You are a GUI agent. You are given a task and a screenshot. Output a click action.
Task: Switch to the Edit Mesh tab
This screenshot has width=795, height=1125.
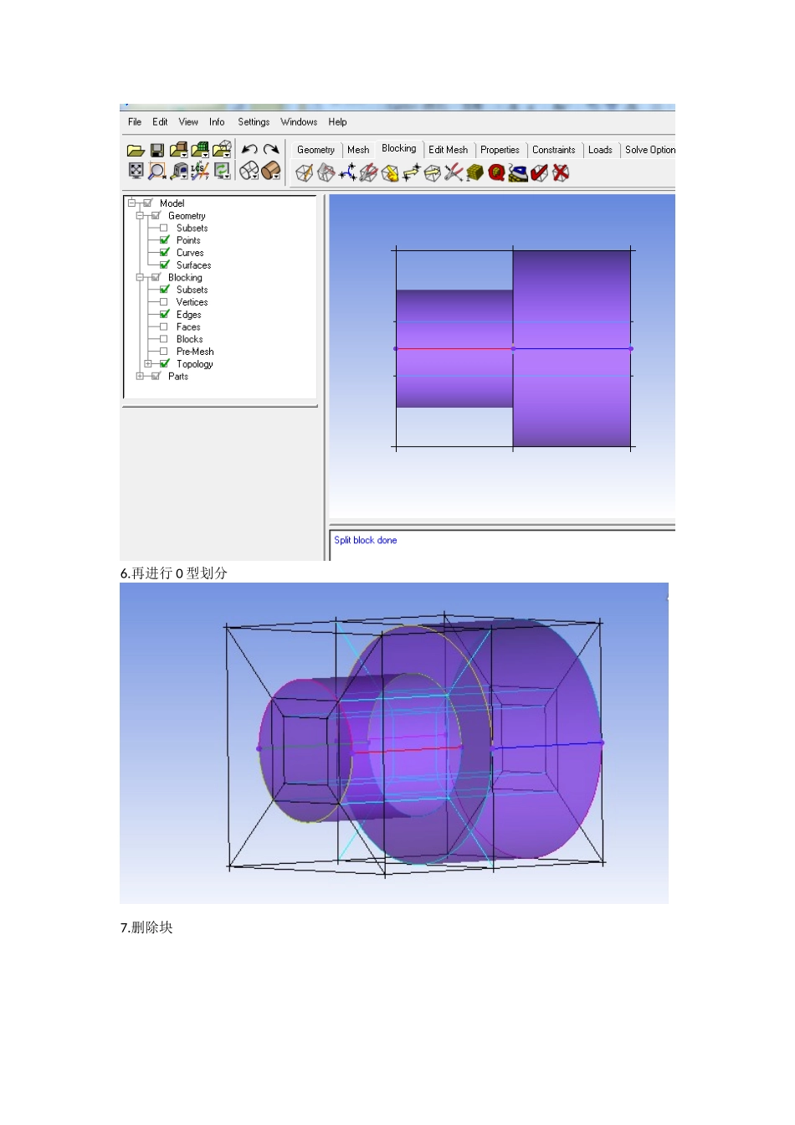coord(448,150)
